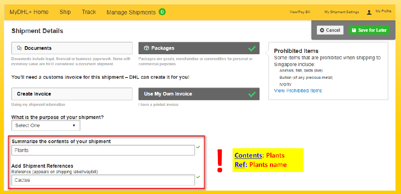This screenshot has width=401, height=194.
Task: Open My Shipment Settings
Action: (342, 12)
